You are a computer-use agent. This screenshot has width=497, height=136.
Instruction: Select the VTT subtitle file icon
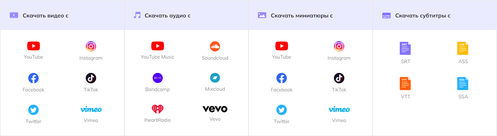click(x=405, y=84)
